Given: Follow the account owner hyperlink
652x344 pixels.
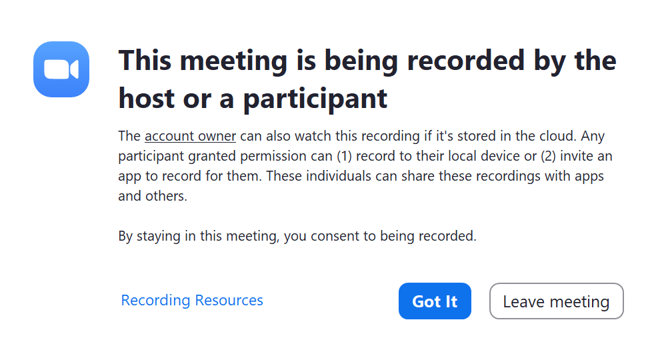Looking at the screenshot, I should tap(191, 136).
